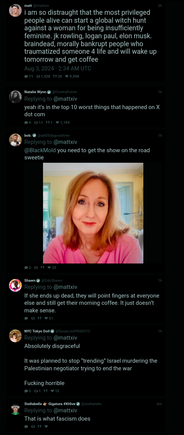Click matt's profile avatar
The width and height of the screenshot is (184, 435).
pos(15,10)
